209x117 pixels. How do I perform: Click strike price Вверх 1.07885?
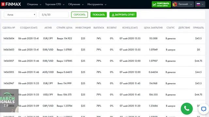[64, 61]
